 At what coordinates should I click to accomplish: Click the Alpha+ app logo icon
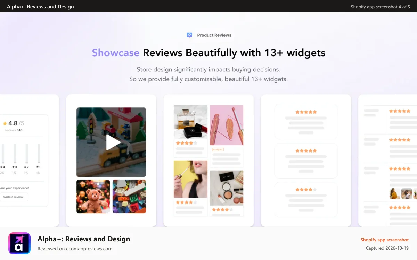point(19,243)
